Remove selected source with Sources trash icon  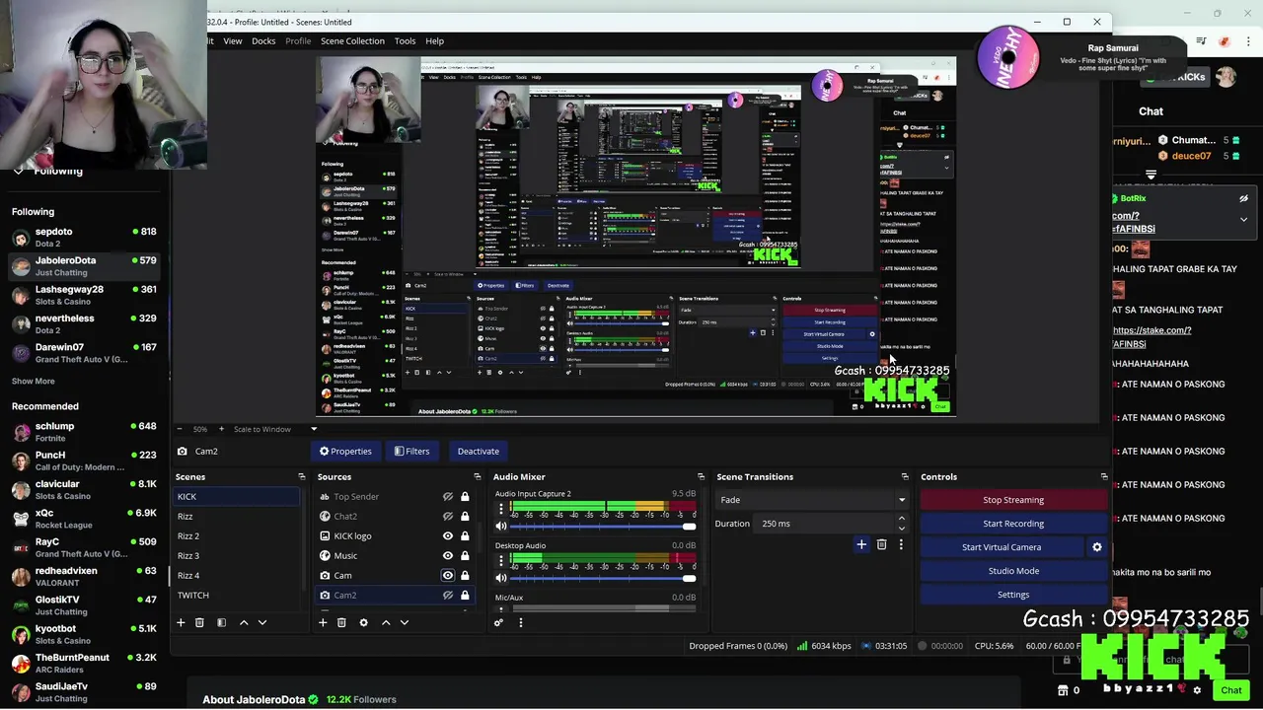(341, 622)
